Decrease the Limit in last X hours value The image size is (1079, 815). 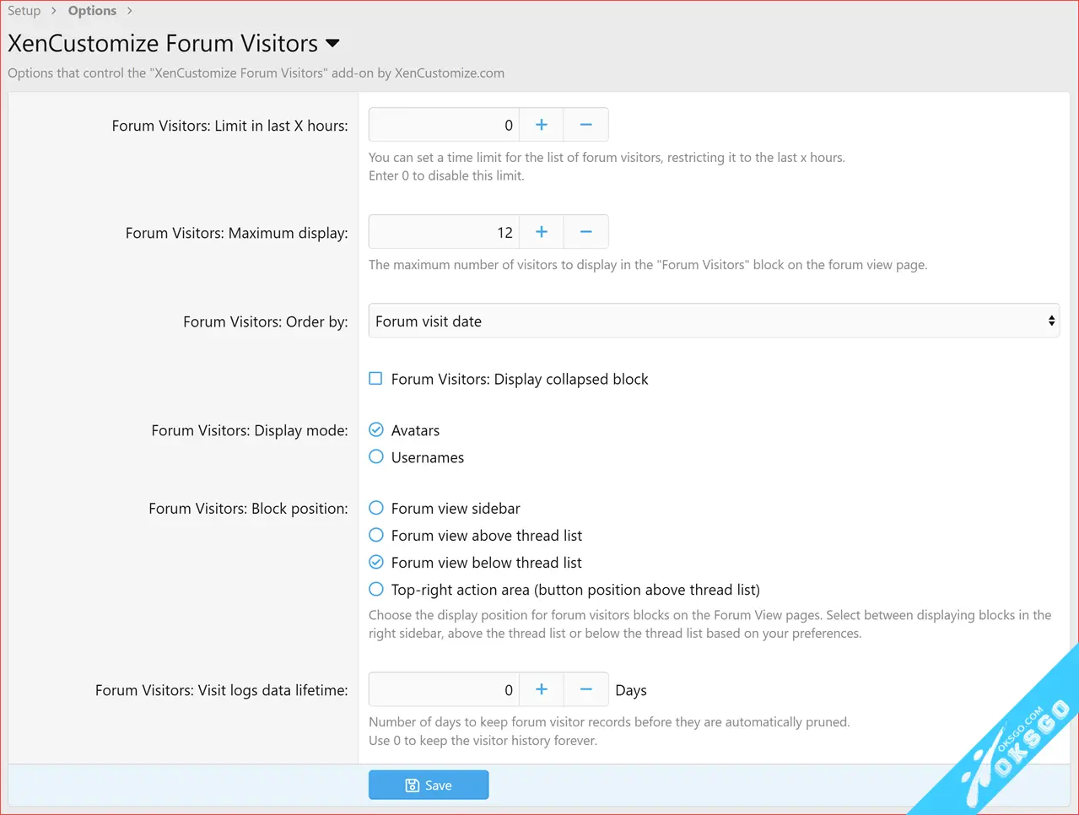tap(585, 125)
